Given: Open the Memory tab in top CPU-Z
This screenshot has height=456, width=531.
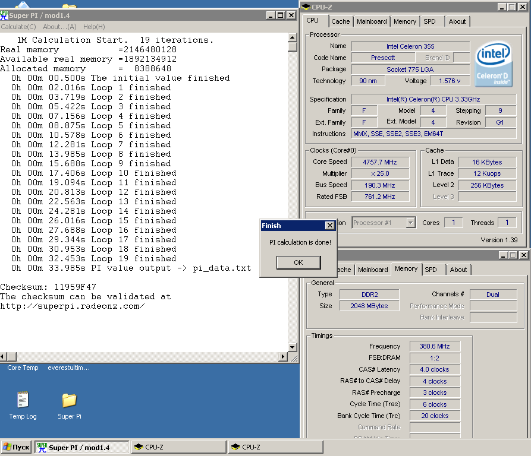Looking at the screenshot, I should [x=405, y=21].
